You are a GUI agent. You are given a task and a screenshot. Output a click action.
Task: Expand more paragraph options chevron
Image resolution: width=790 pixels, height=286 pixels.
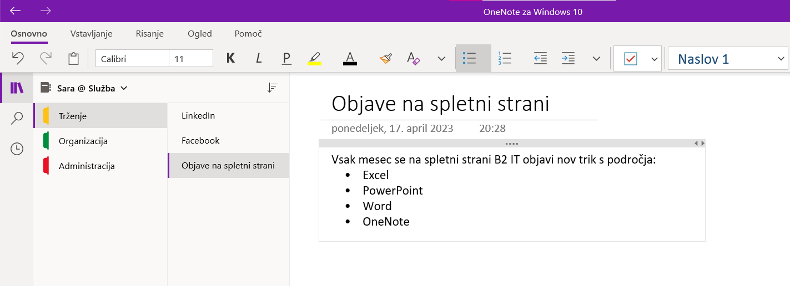[596, 58]
